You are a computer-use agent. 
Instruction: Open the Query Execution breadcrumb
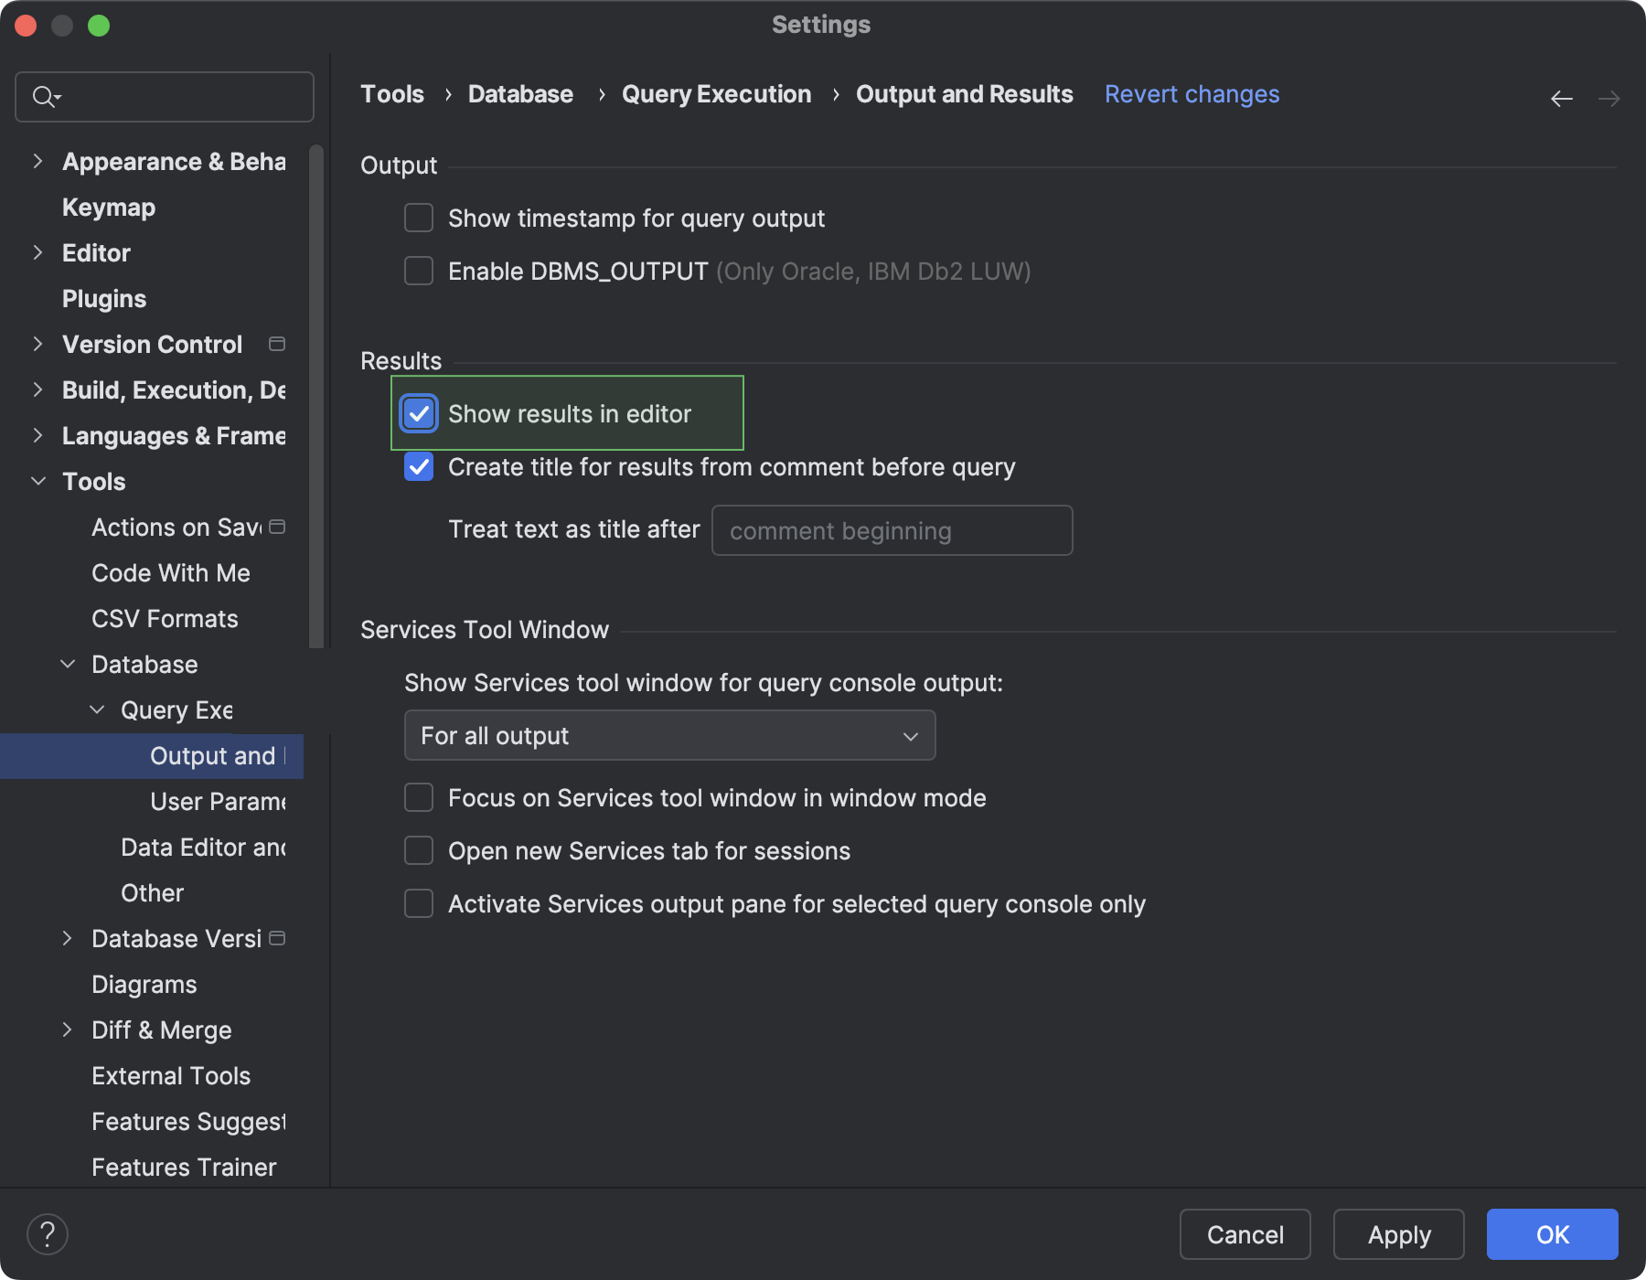click(716, 93)
